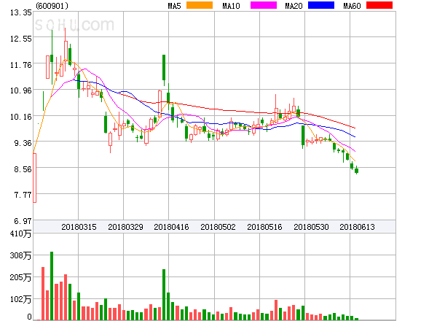
Task: Click the tallest green volume bar
Action: [x=52, y=286]
